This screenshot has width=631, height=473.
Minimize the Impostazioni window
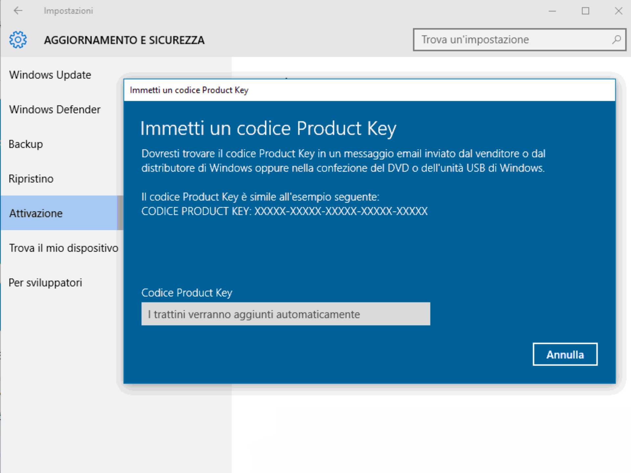(x=552, y=11)
